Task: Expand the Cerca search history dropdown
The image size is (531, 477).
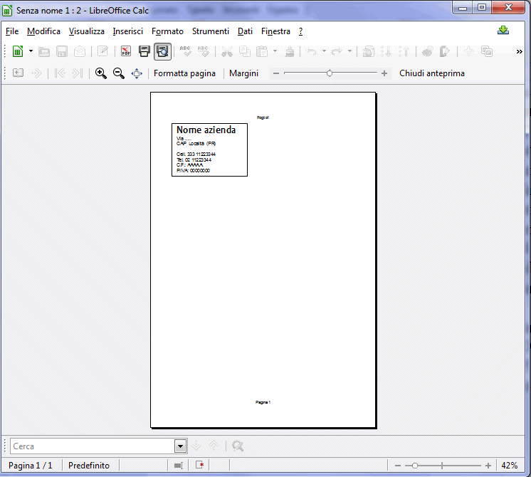Action: [x=181, y=446]
